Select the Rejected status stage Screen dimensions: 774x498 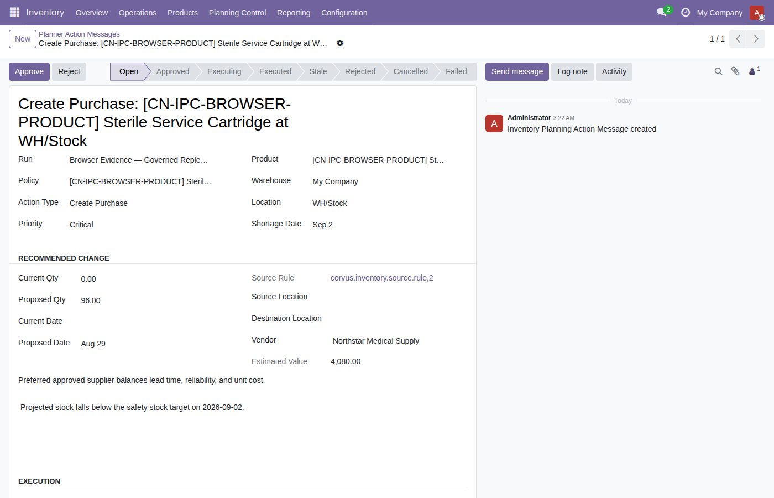click(x=360, y=71)
